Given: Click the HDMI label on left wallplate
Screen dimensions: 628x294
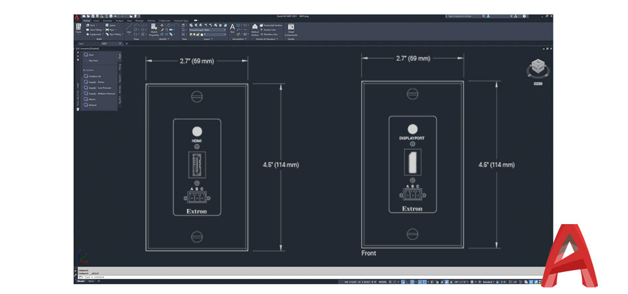Looking at the screenshot, I should tap(196, 141).
